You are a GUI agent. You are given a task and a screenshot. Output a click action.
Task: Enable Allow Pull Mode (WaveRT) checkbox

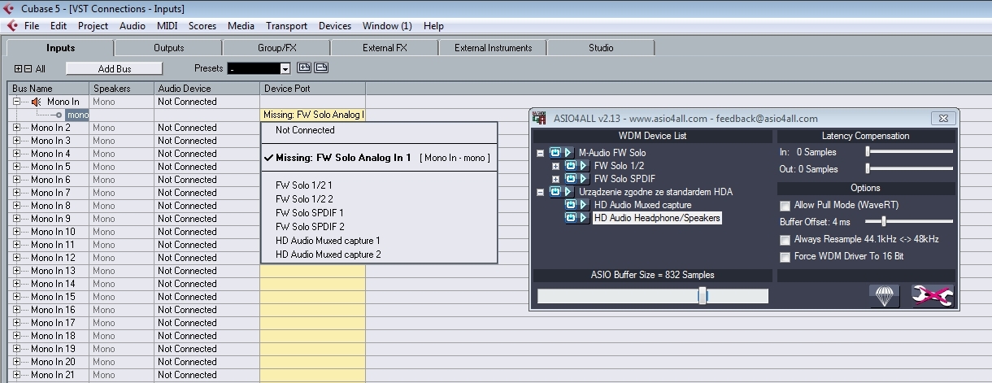(x=785, y=206)
